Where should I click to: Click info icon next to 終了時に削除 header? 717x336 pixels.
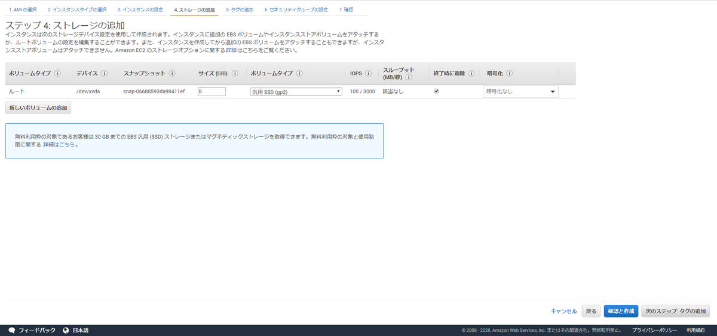point(471,74)
